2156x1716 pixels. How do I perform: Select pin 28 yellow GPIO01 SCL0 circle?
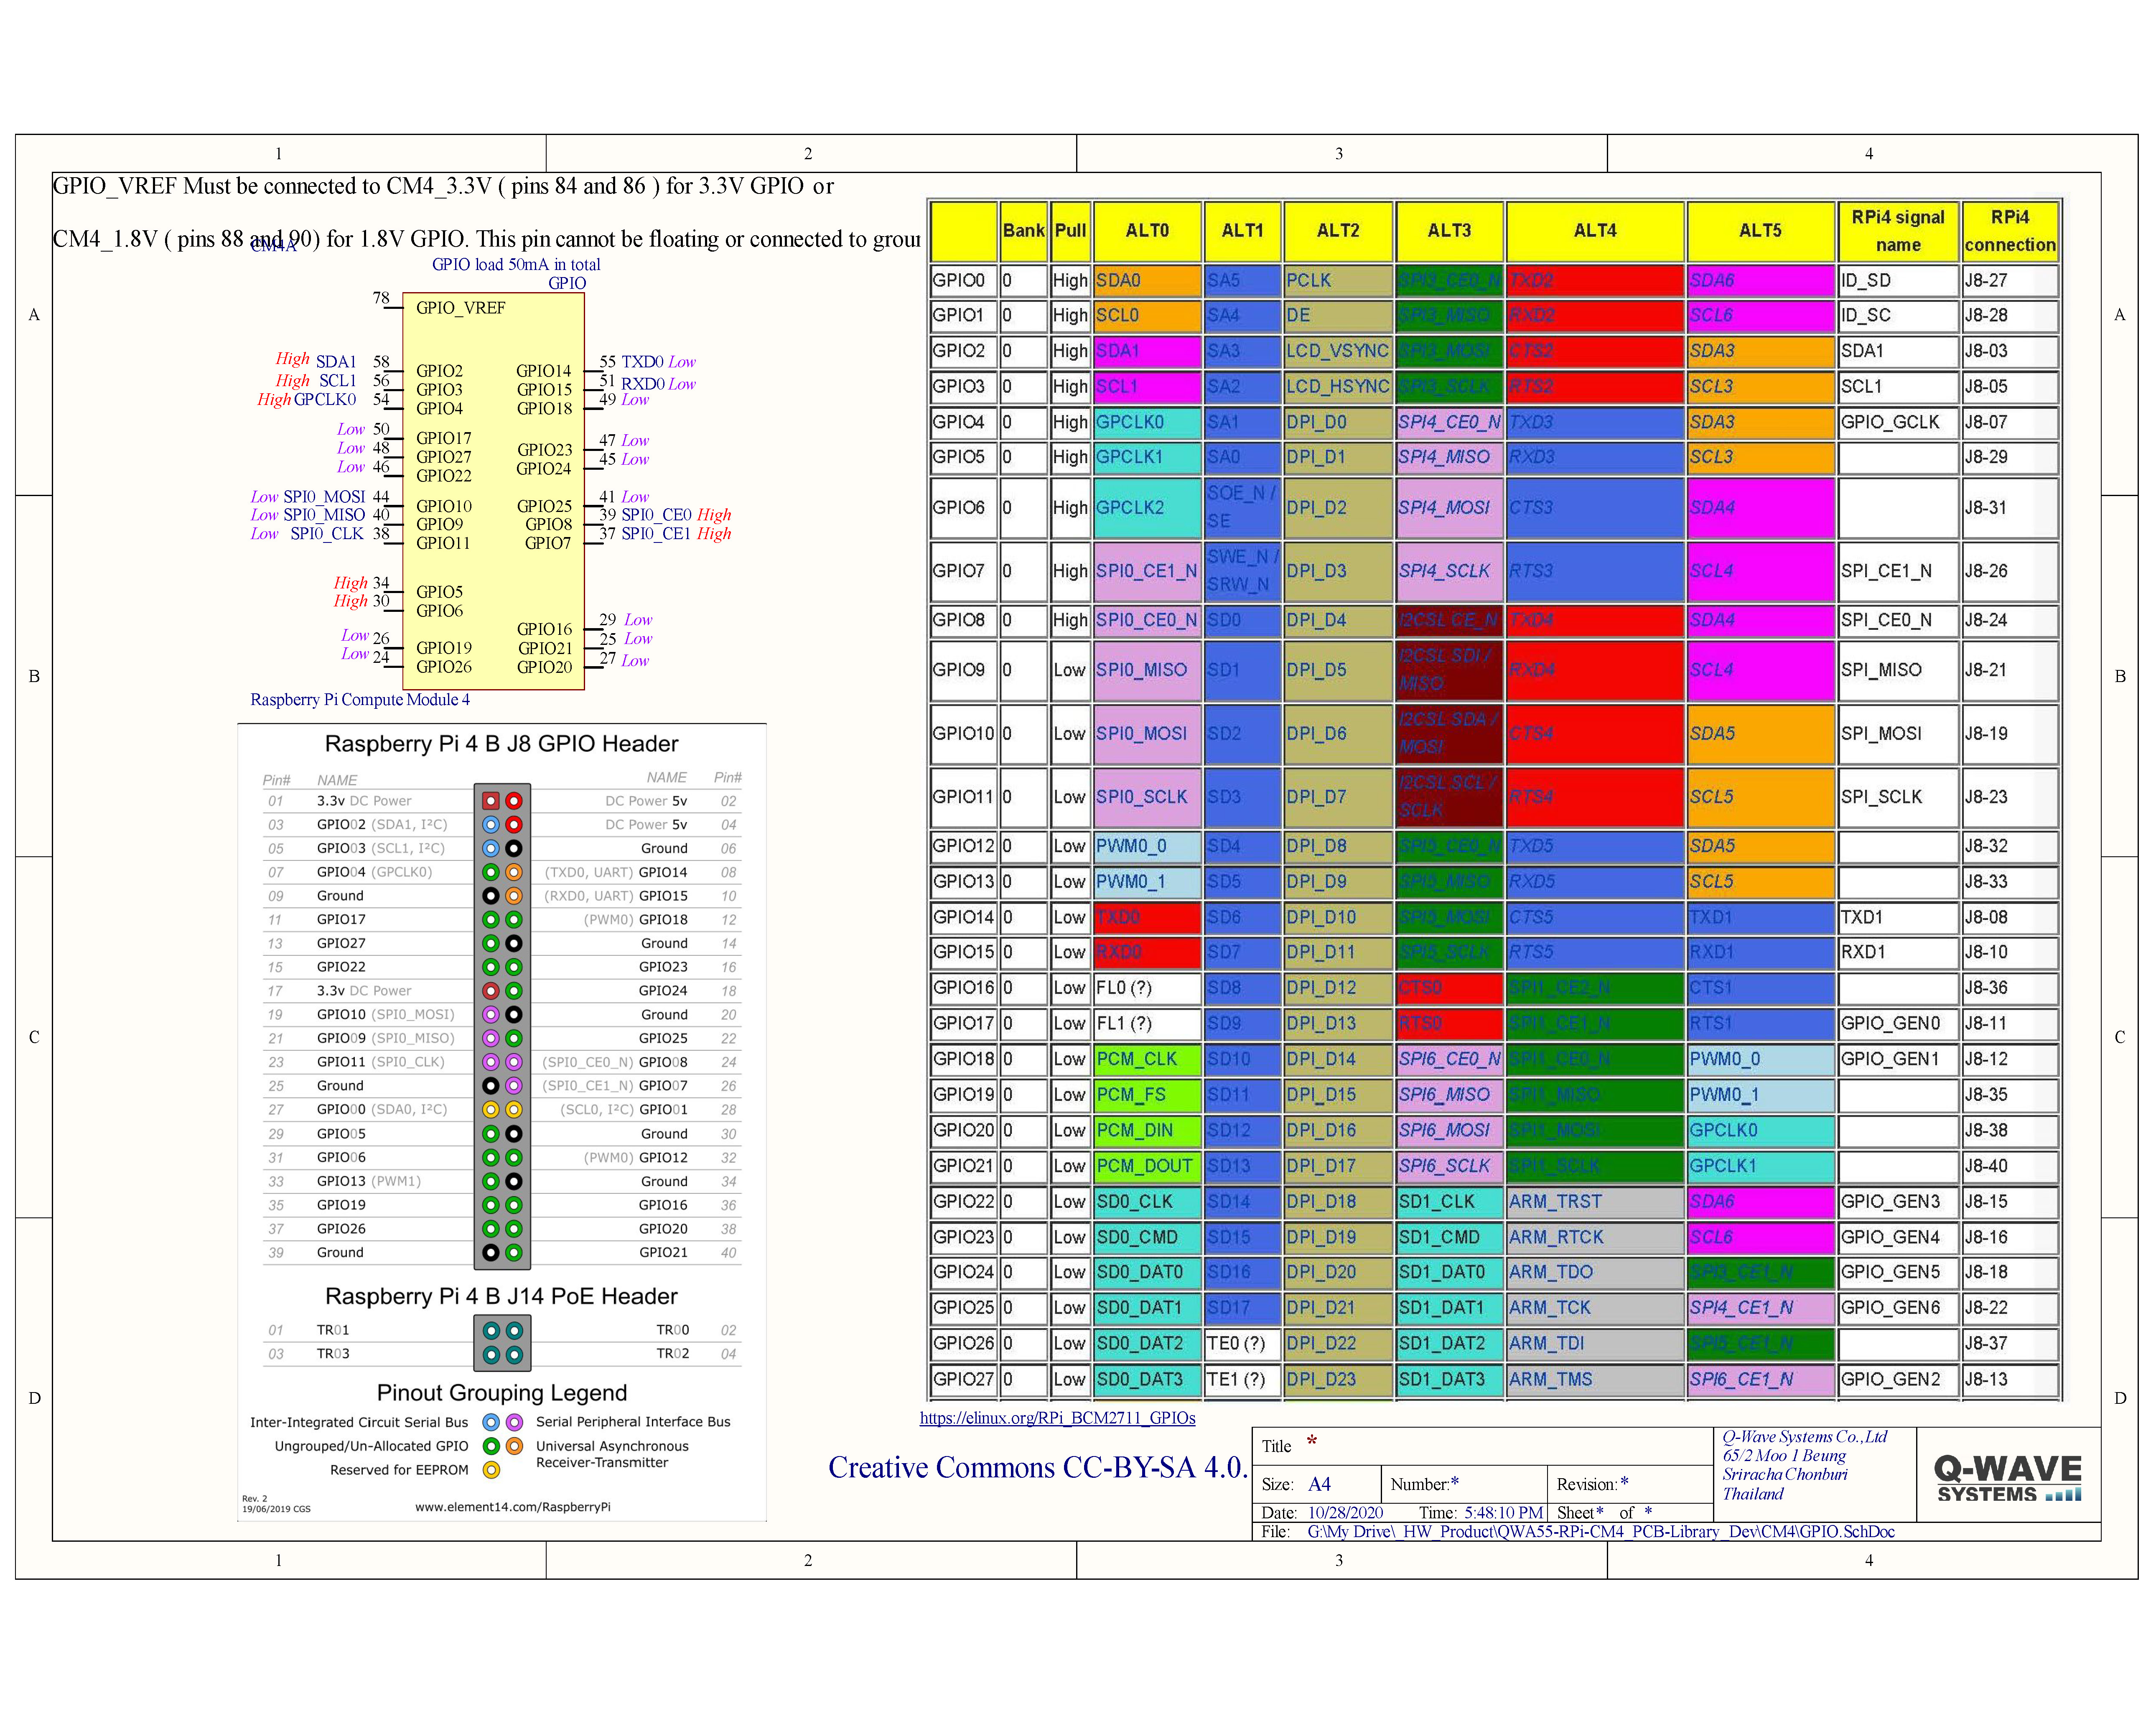513,1109
